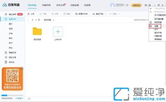Select 使用帮助 in the menu

pos(158,39)
